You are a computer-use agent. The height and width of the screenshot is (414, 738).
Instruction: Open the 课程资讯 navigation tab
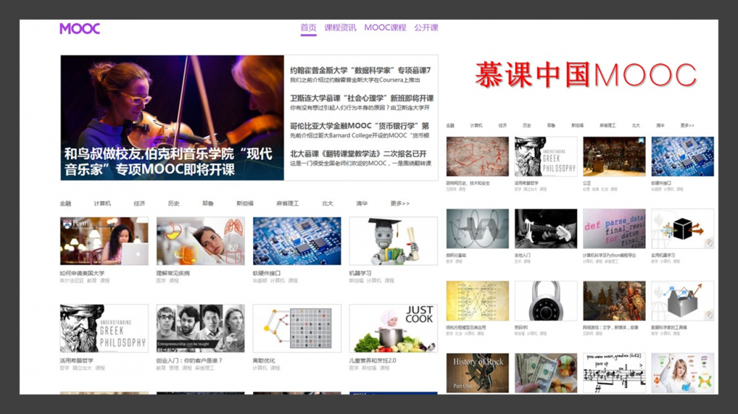pyautogui.click(x=340, y=28)
